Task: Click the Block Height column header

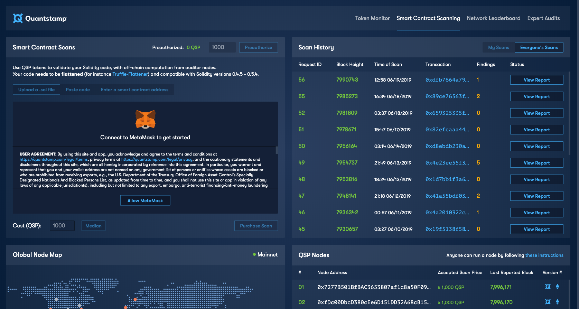Action: coord(350,64)
